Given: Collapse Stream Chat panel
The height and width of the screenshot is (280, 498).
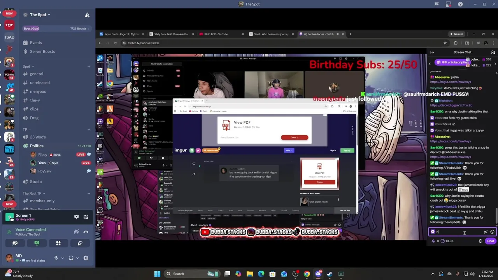Looking at the screenshot, I should [x=432, y=52].
